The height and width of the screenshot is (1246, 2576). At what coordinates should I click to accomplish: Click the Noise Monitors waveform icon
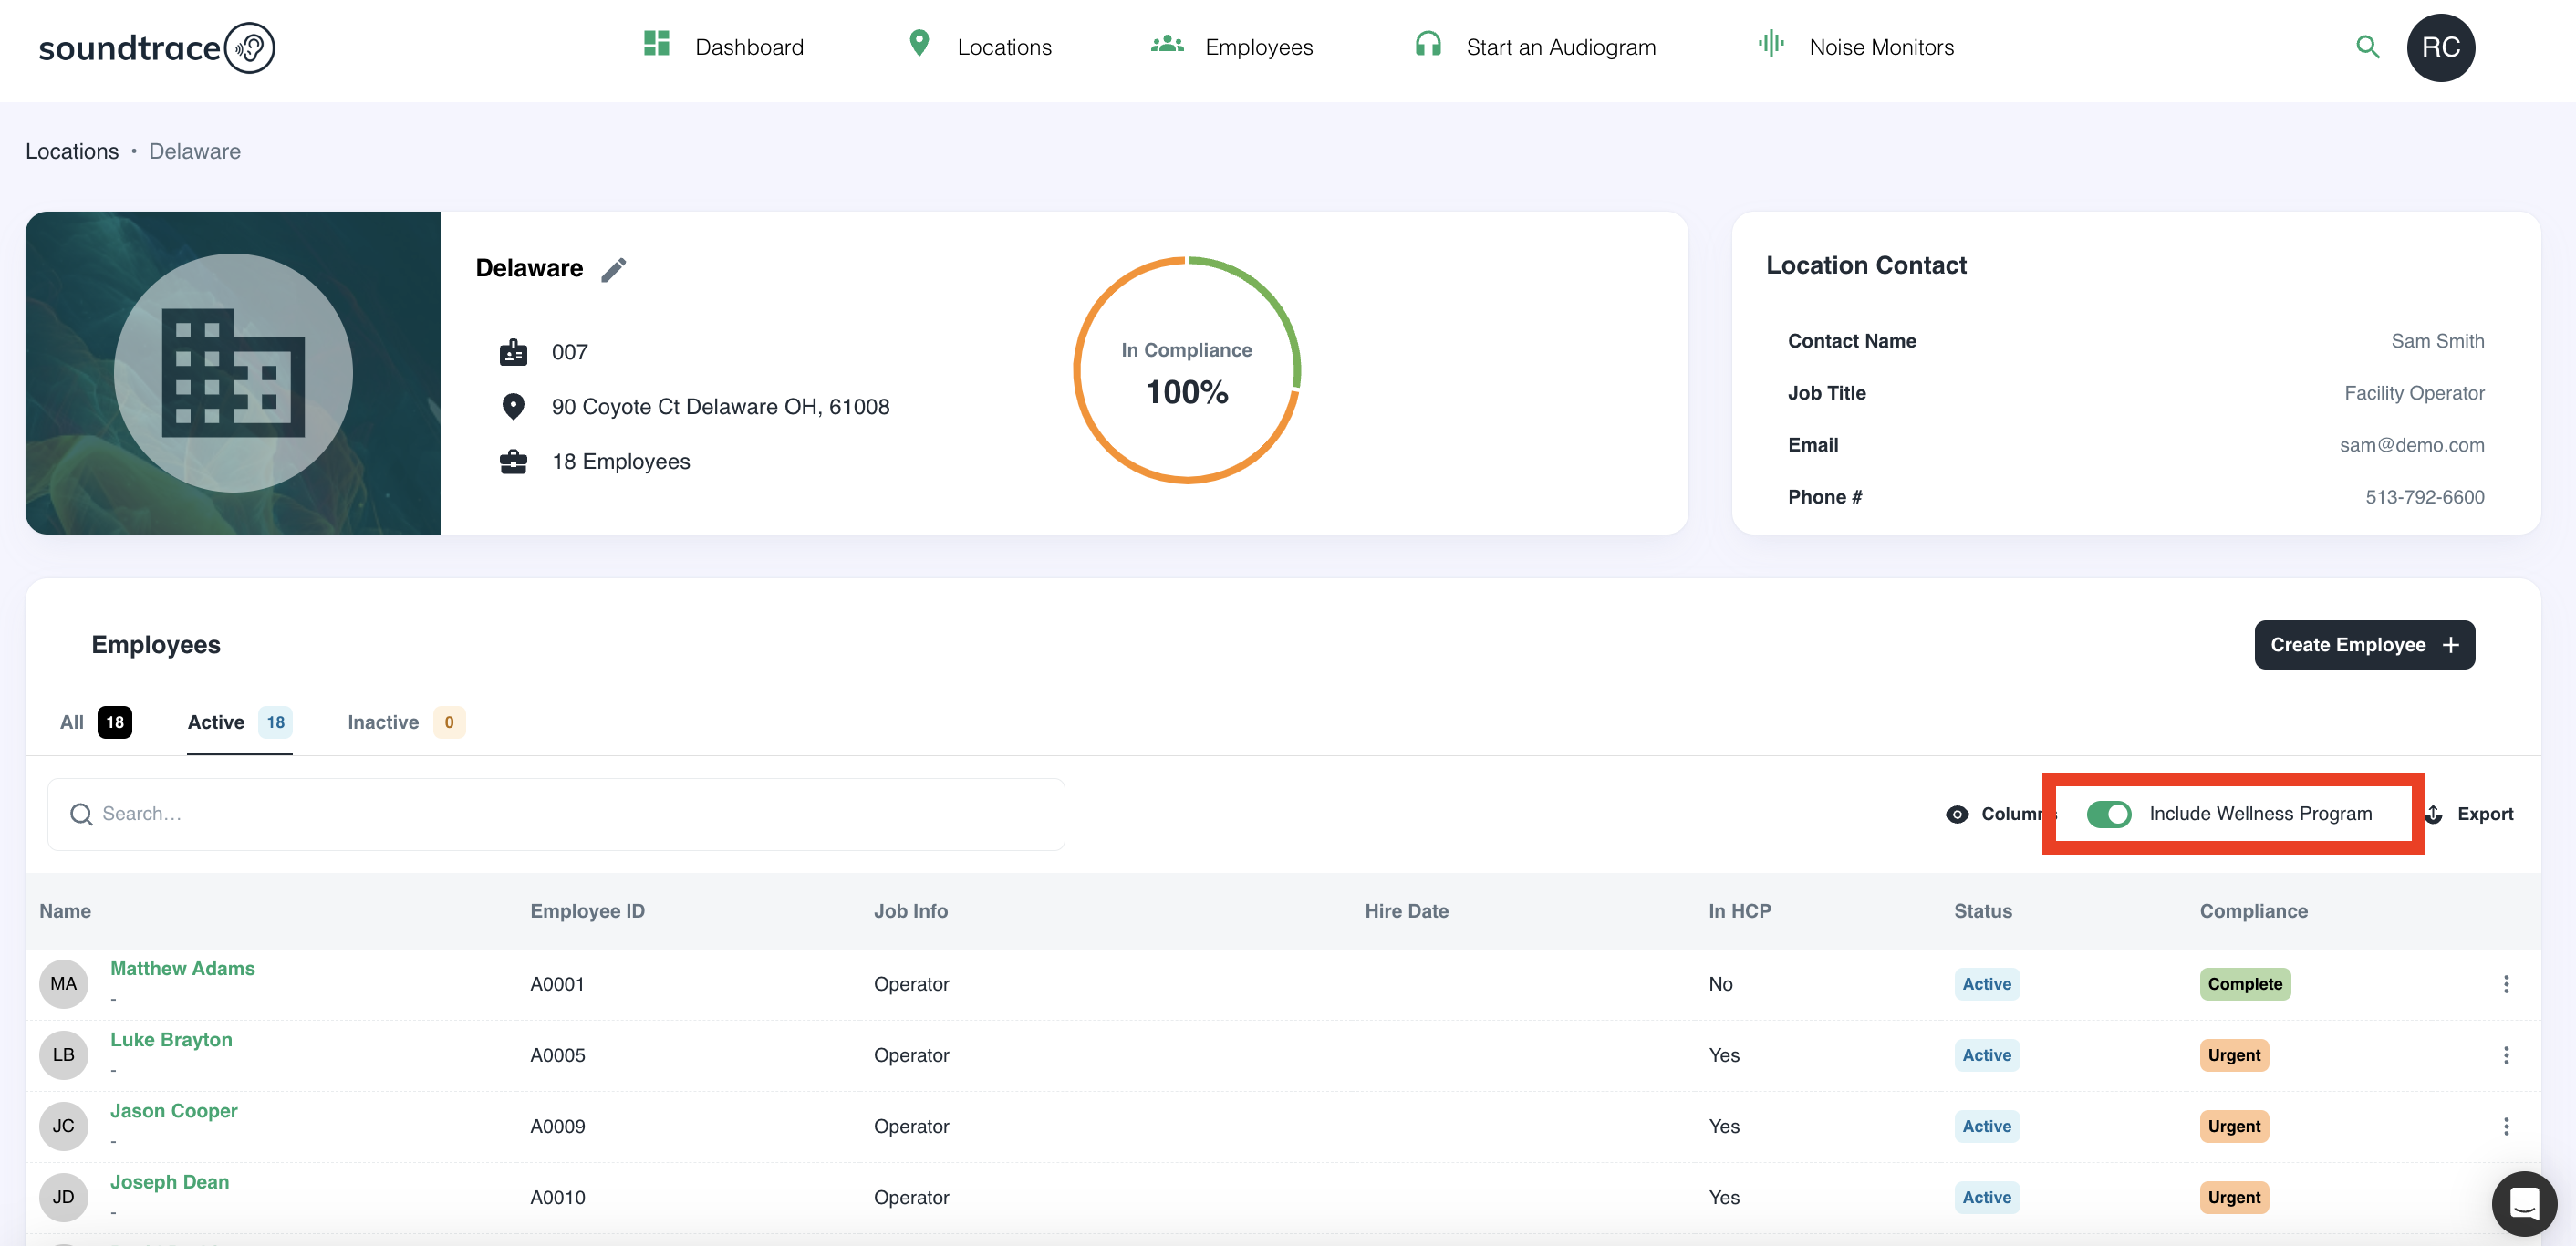click(x=1771, y=44)
